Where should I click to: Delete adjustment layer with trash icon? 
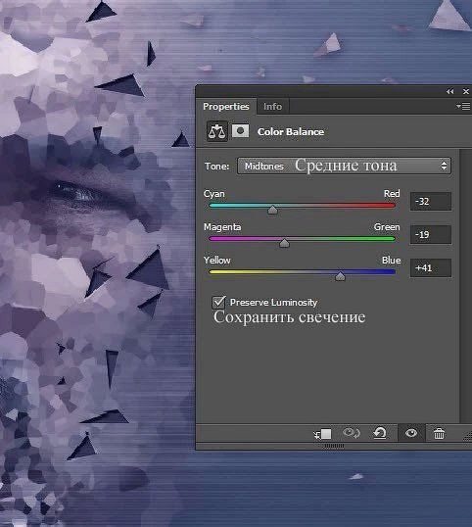pos(439,434)
